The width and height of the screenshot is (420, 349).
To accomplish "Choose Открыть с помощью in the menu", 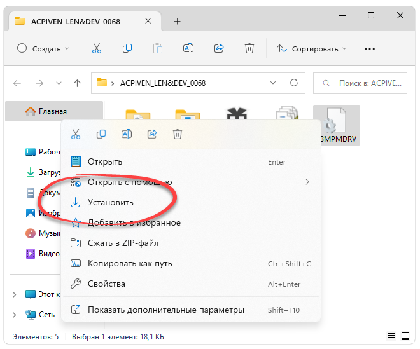I will (191, 182).
